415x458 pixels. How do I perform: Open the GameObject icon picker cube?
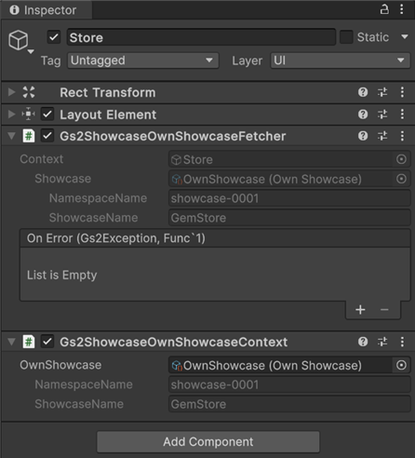[x=19, y=40]
